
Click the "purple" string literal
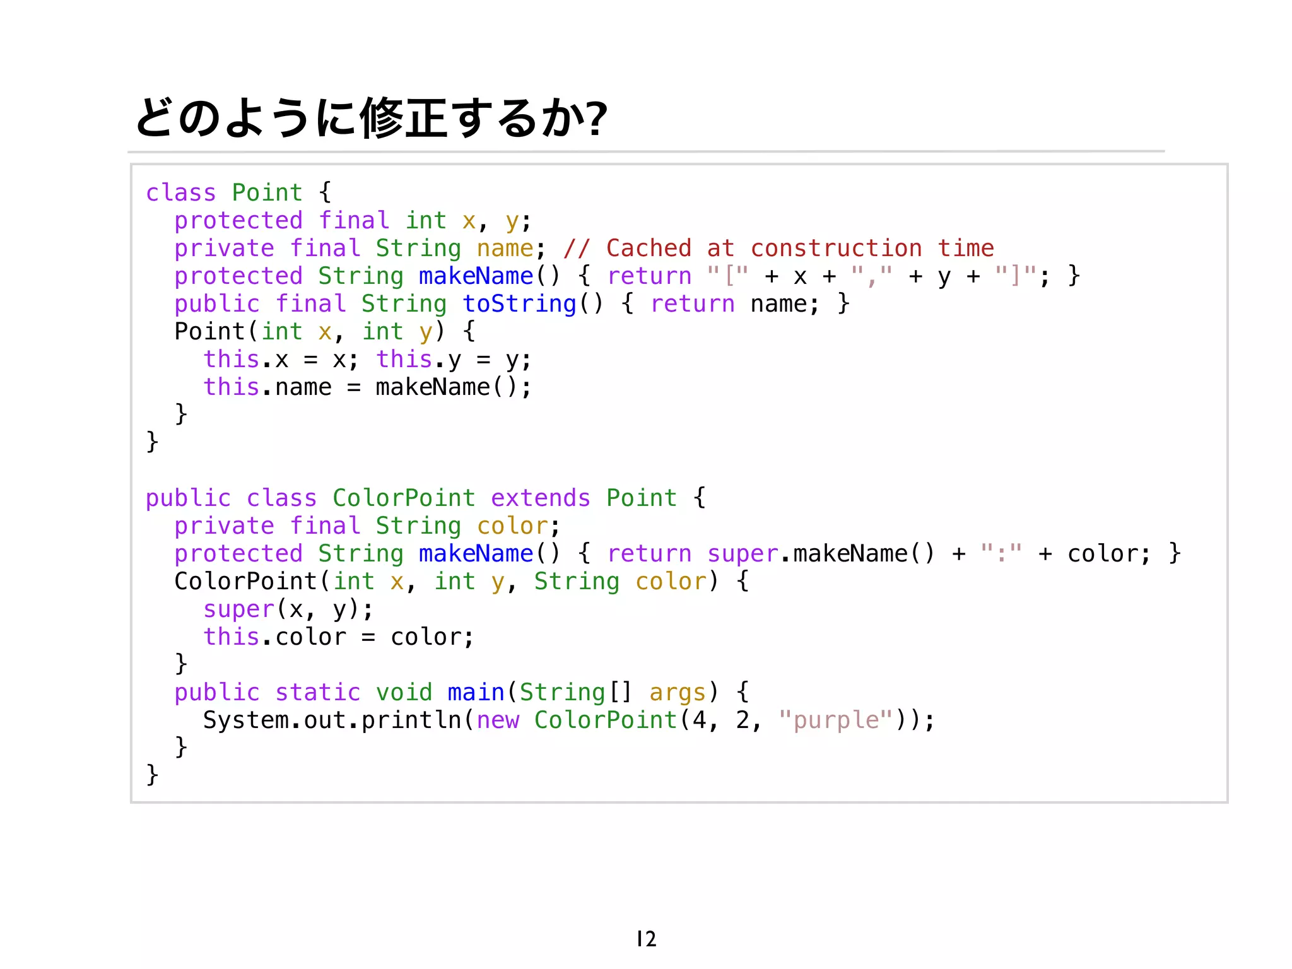pos(836,720)
